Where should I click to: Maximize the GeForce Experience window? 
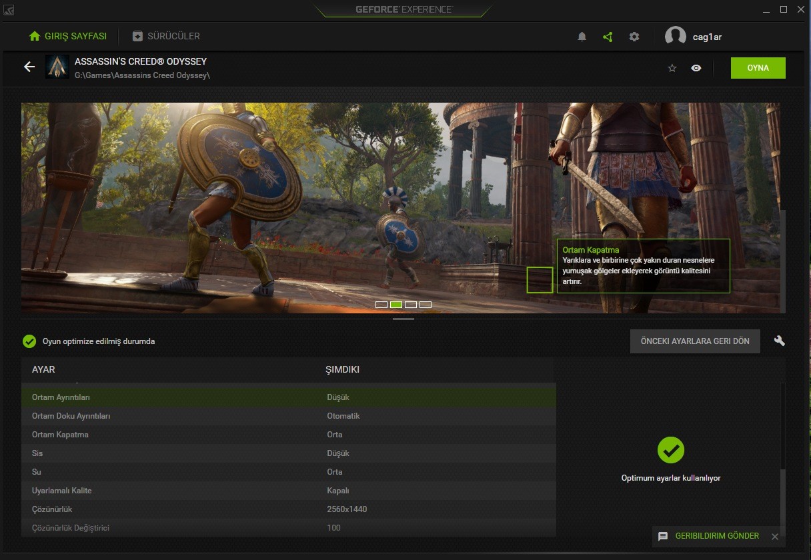click(x=784, y=9)
